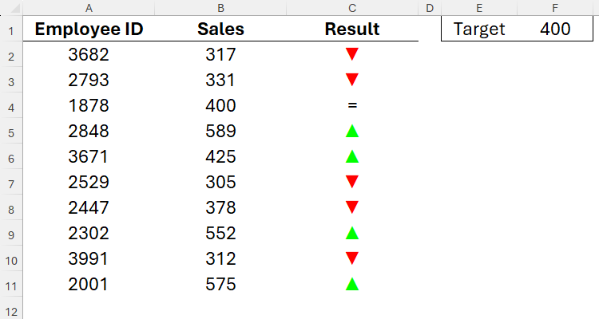The image size is (599, 319).
Task: Select the target value 400 in column F
Action: (555, 30)
